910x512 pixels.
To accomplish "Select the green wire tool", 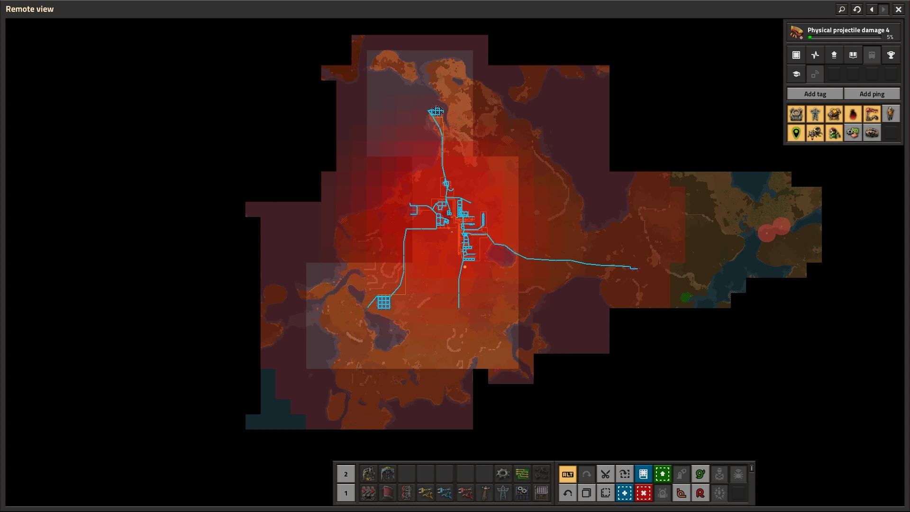I will click(x=700, y=474).
